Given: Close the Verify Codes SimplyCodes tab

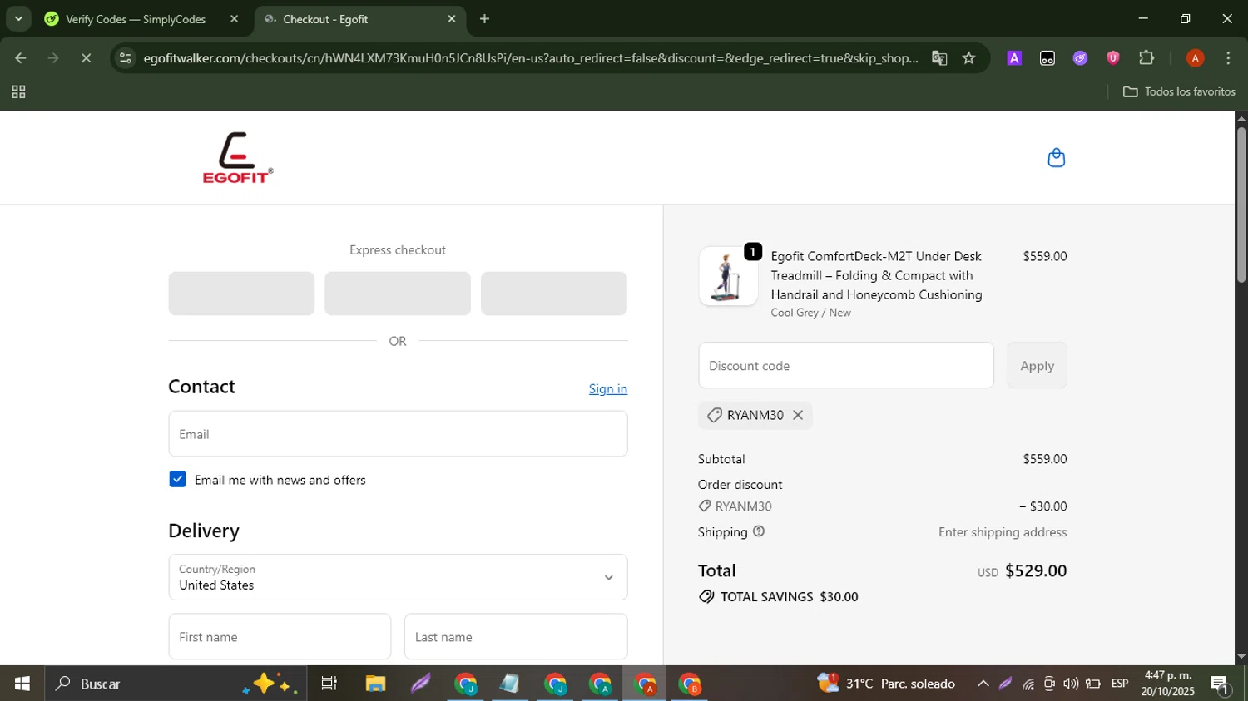Looking at the screenshot, I should 234,19.
